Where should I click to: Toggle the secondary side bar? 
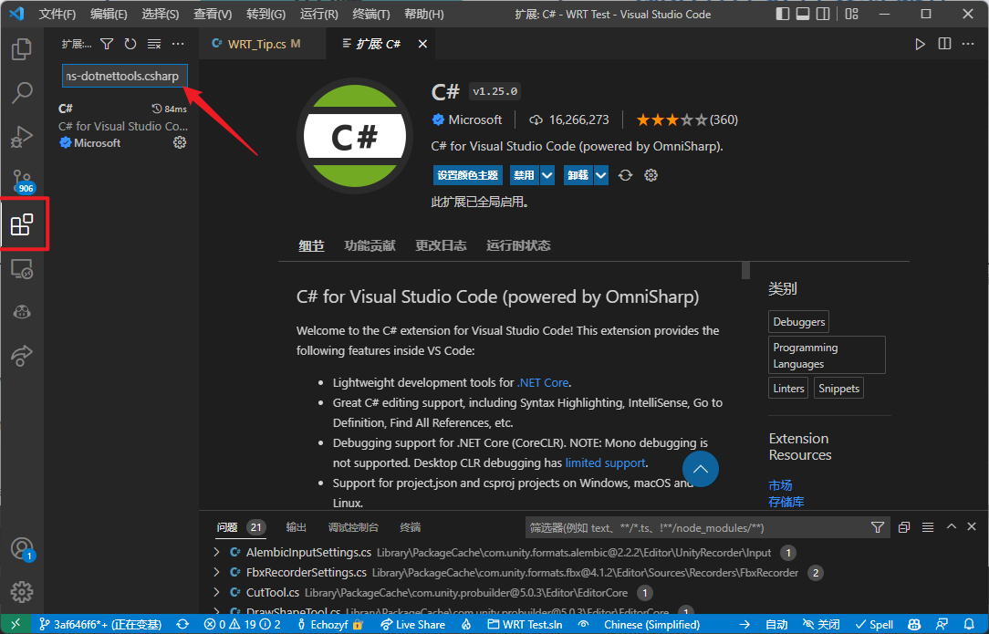(x=823, y=14)
